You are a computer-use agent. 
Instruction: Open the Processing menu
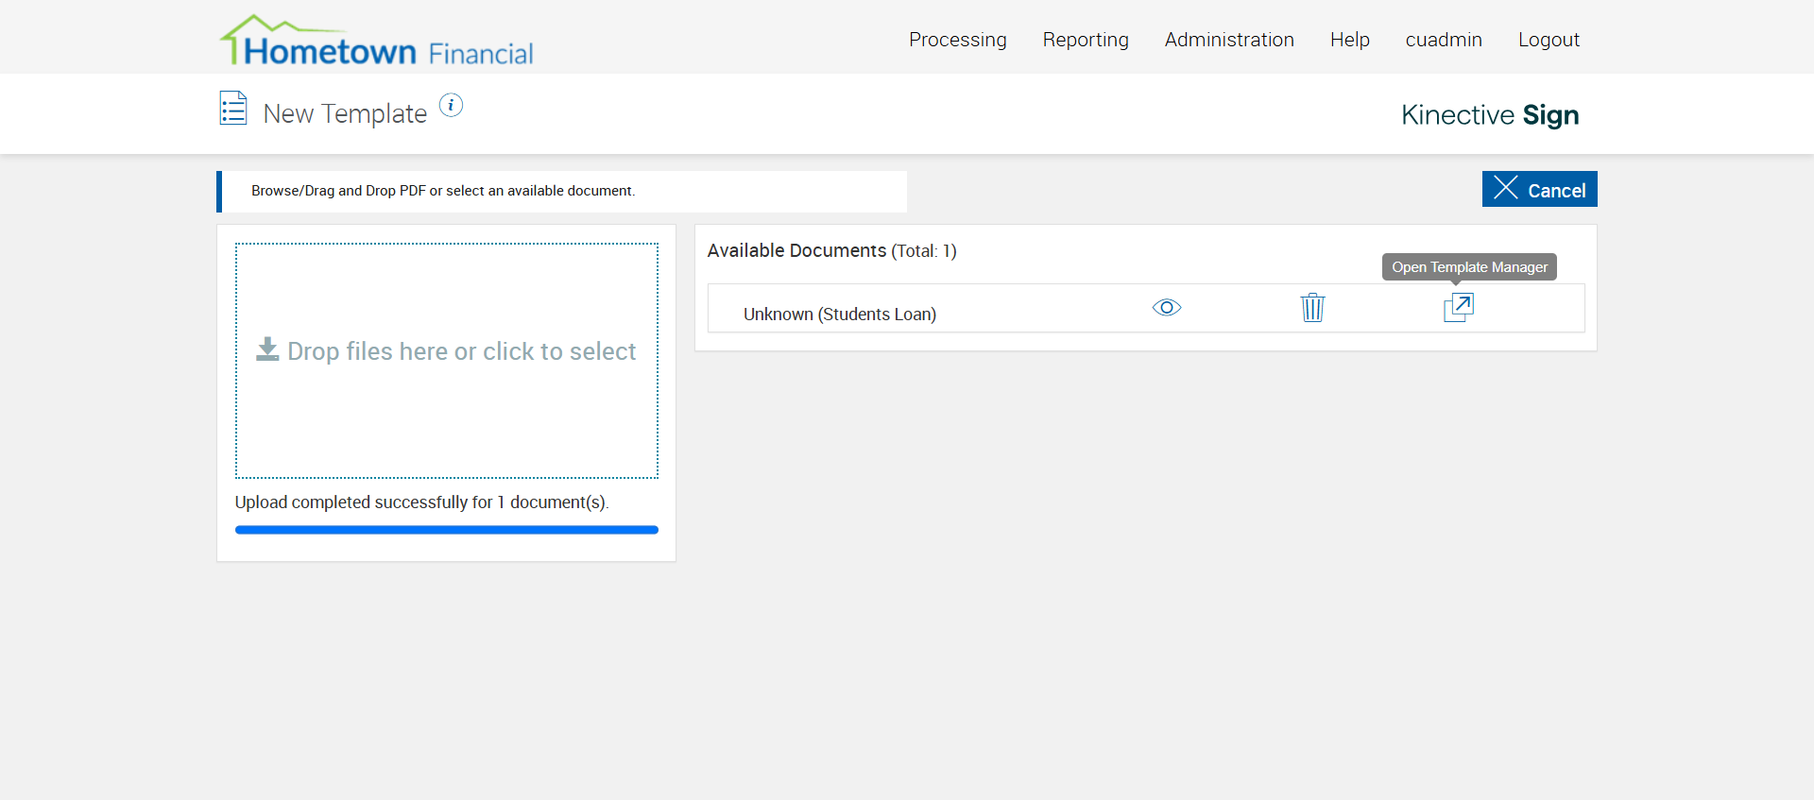click(x=957, y=40)
